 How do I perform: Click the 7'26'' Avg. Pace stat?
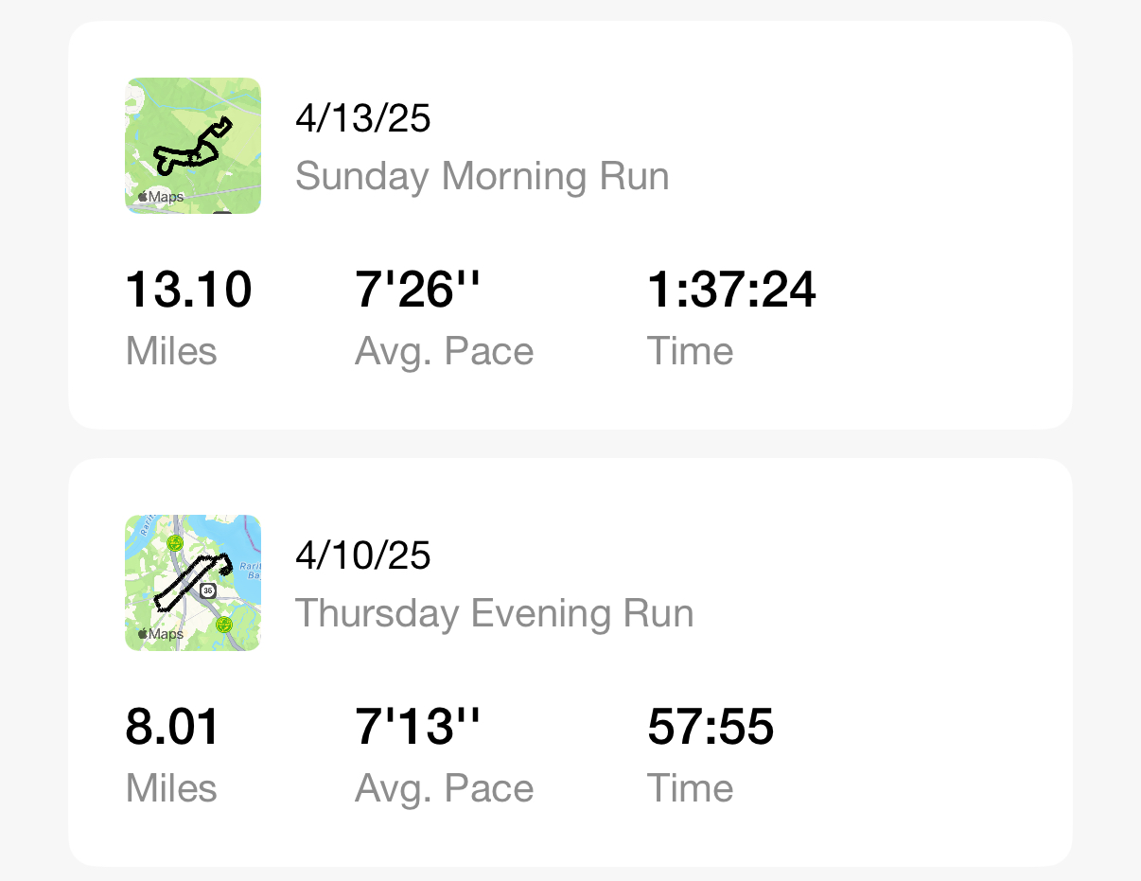click(x=445, y=317)
